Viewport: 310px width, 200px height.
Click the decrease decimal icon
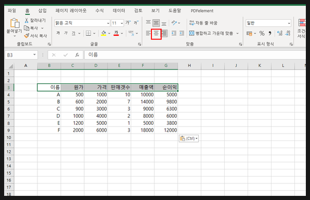(288, 33)
